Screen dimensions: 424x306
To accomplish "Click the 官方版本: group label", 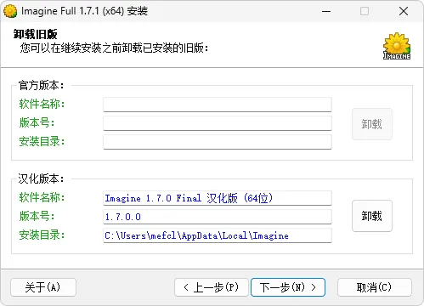I will click(x=42, y=85).
